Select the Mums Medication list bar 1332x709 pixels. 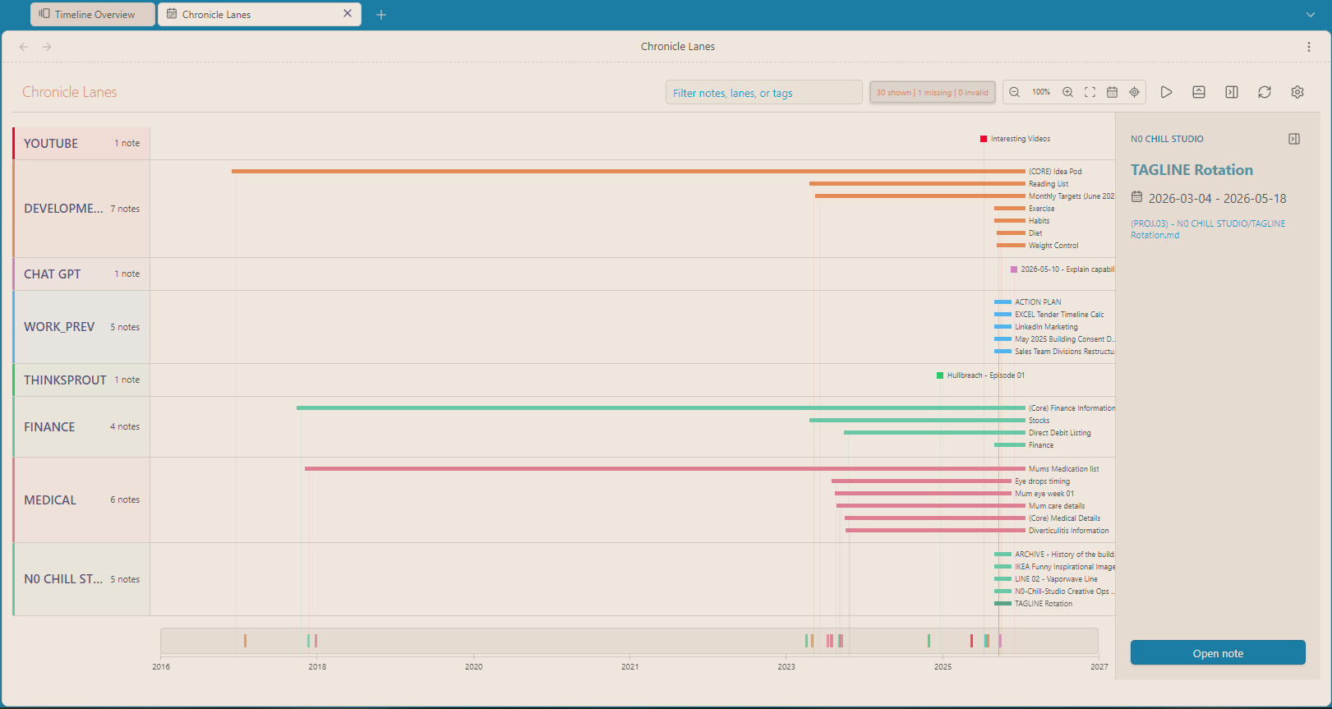point(665,468)
